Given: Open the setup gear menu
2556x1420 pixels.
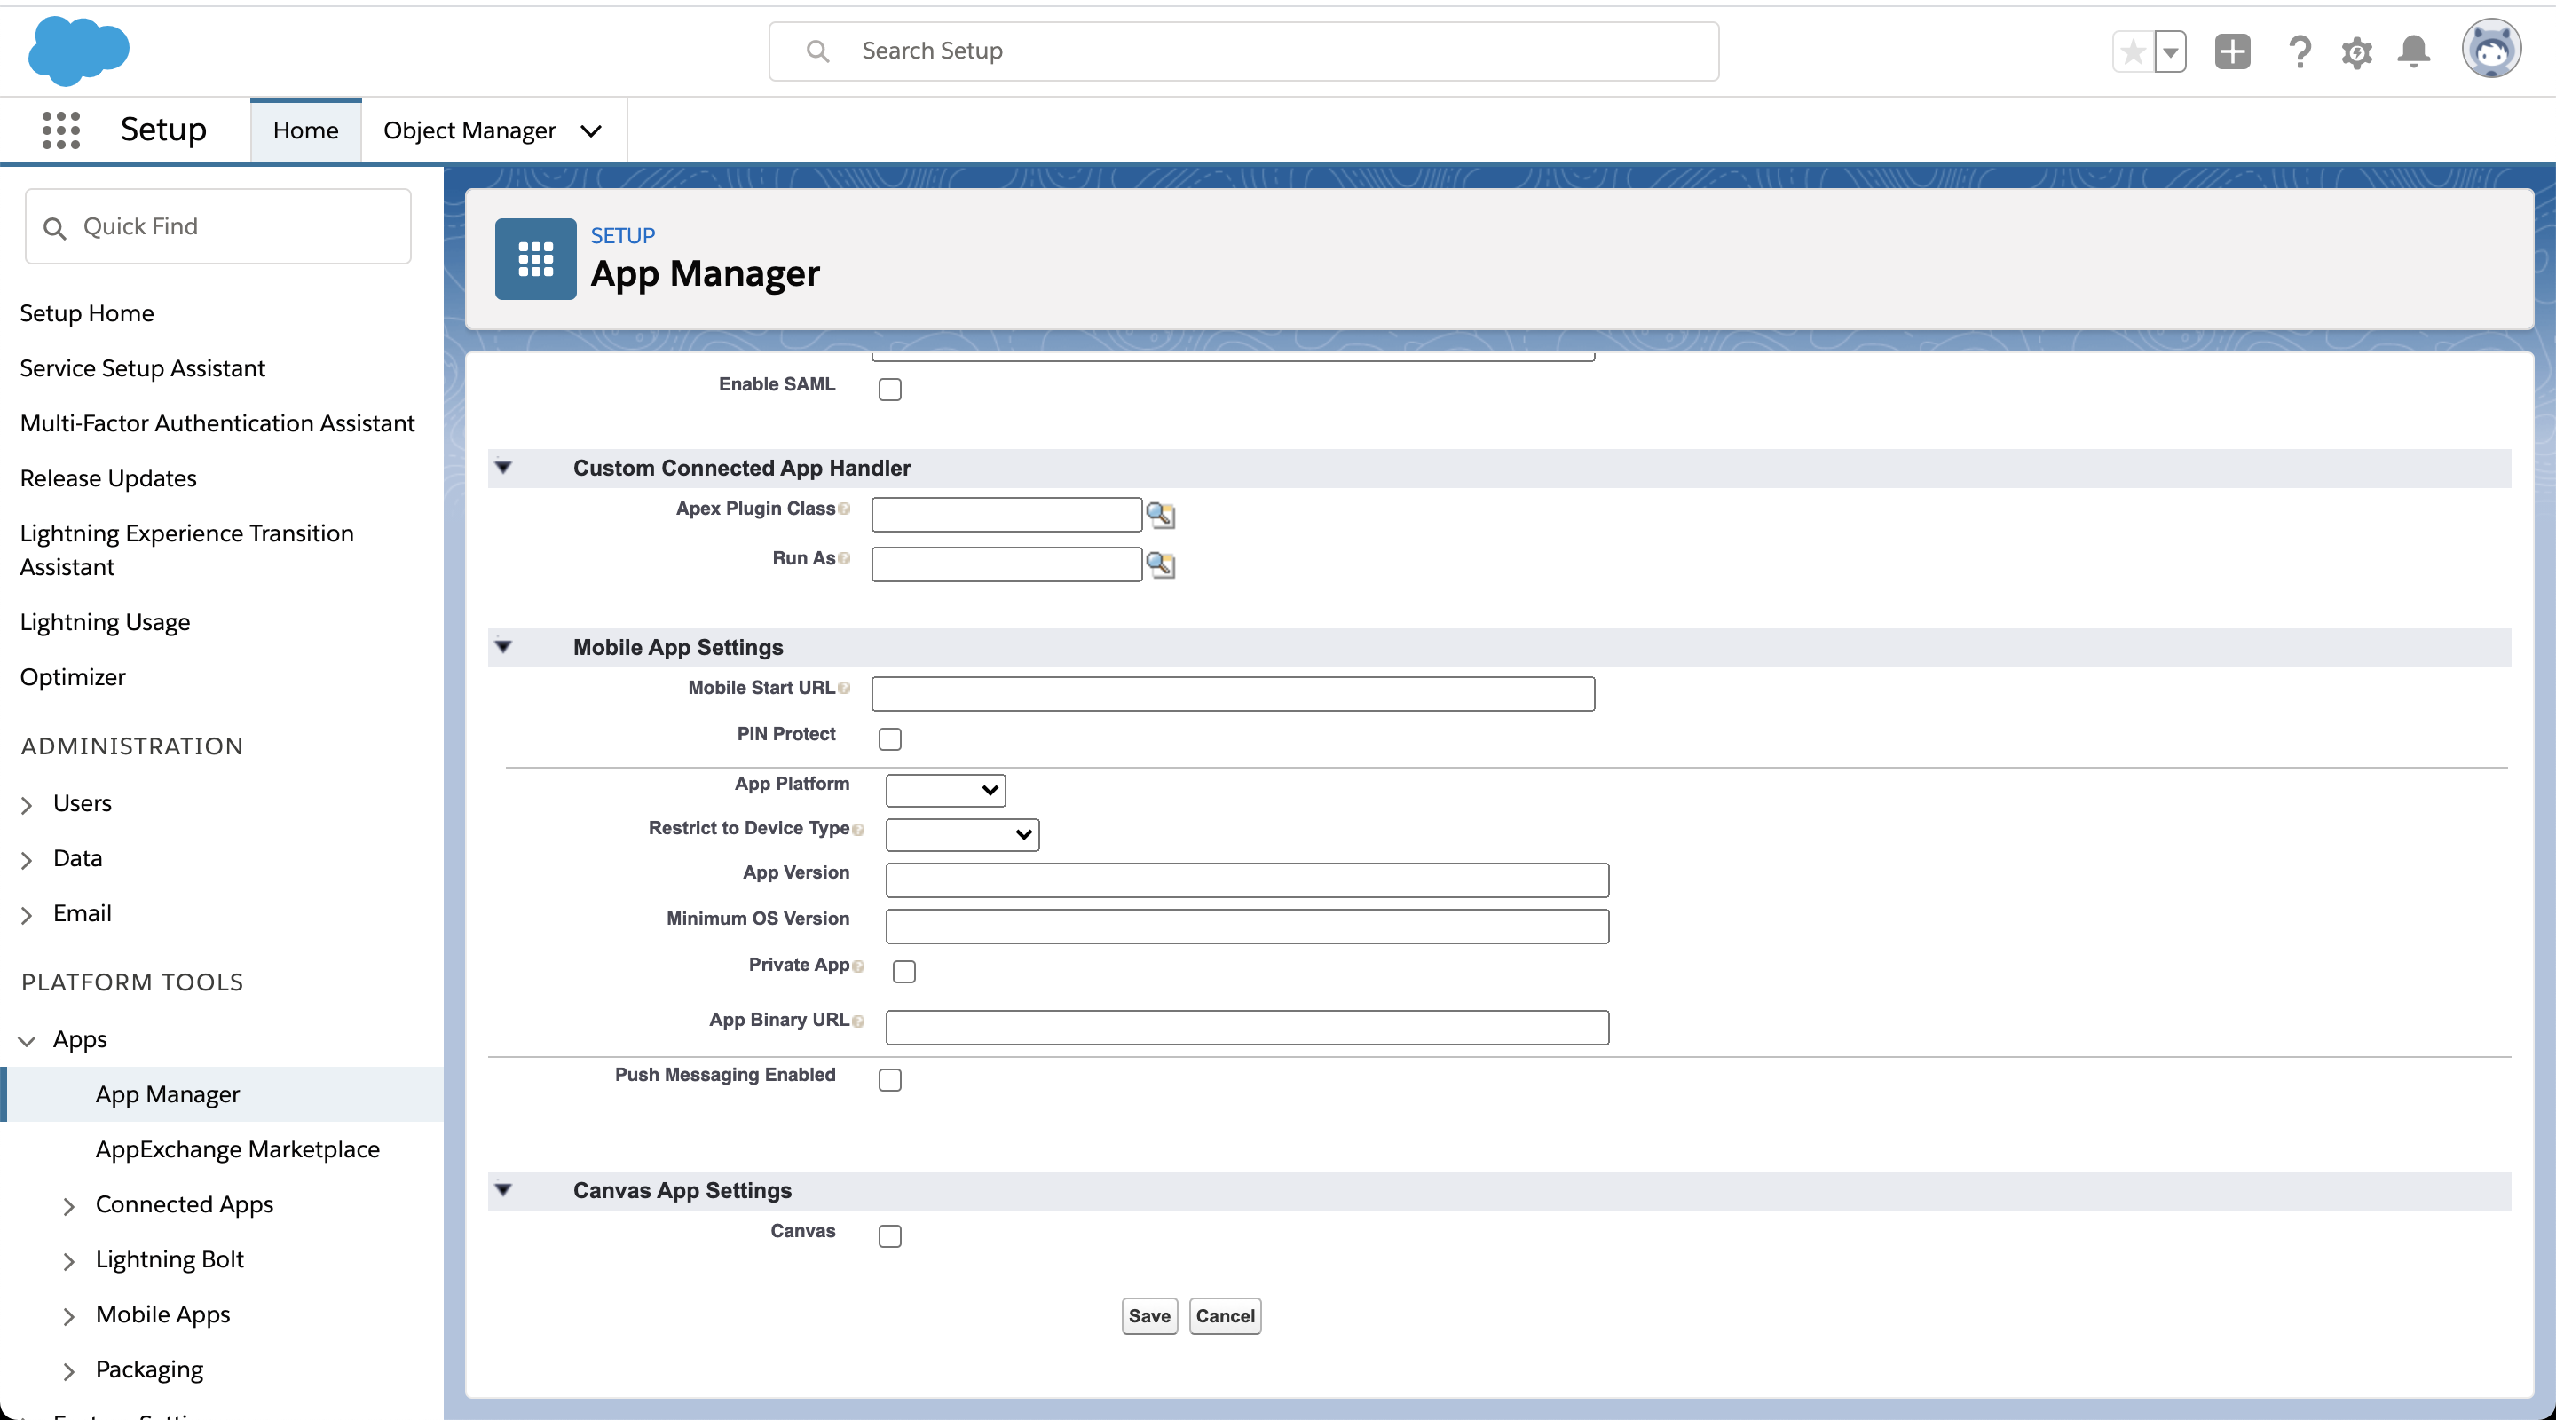Looking at the screenshot, I should pos(2356,51).
